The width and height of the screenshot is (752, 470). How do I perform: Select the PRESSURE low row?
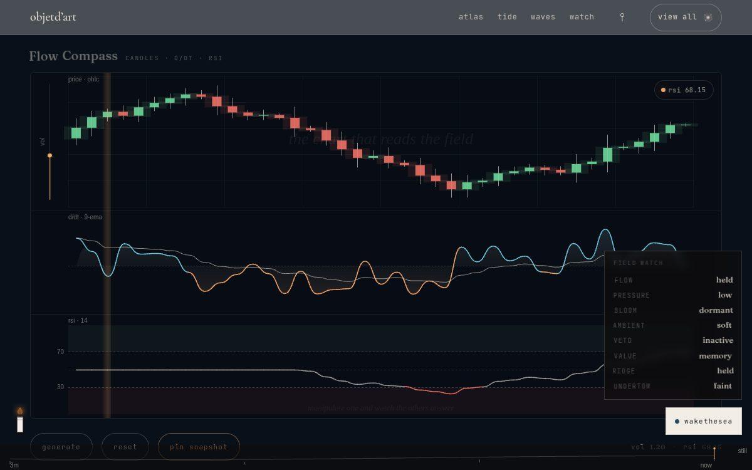click(x=673, y=295)
